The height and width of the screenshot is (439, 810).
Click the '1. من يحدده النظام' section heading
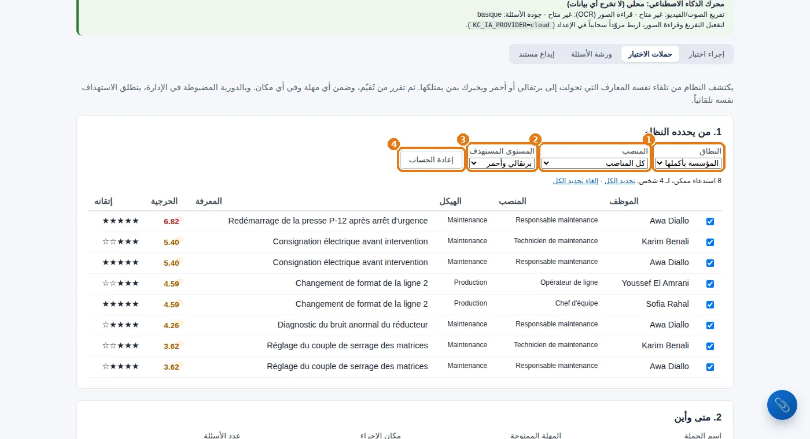(x=683, y=132)
